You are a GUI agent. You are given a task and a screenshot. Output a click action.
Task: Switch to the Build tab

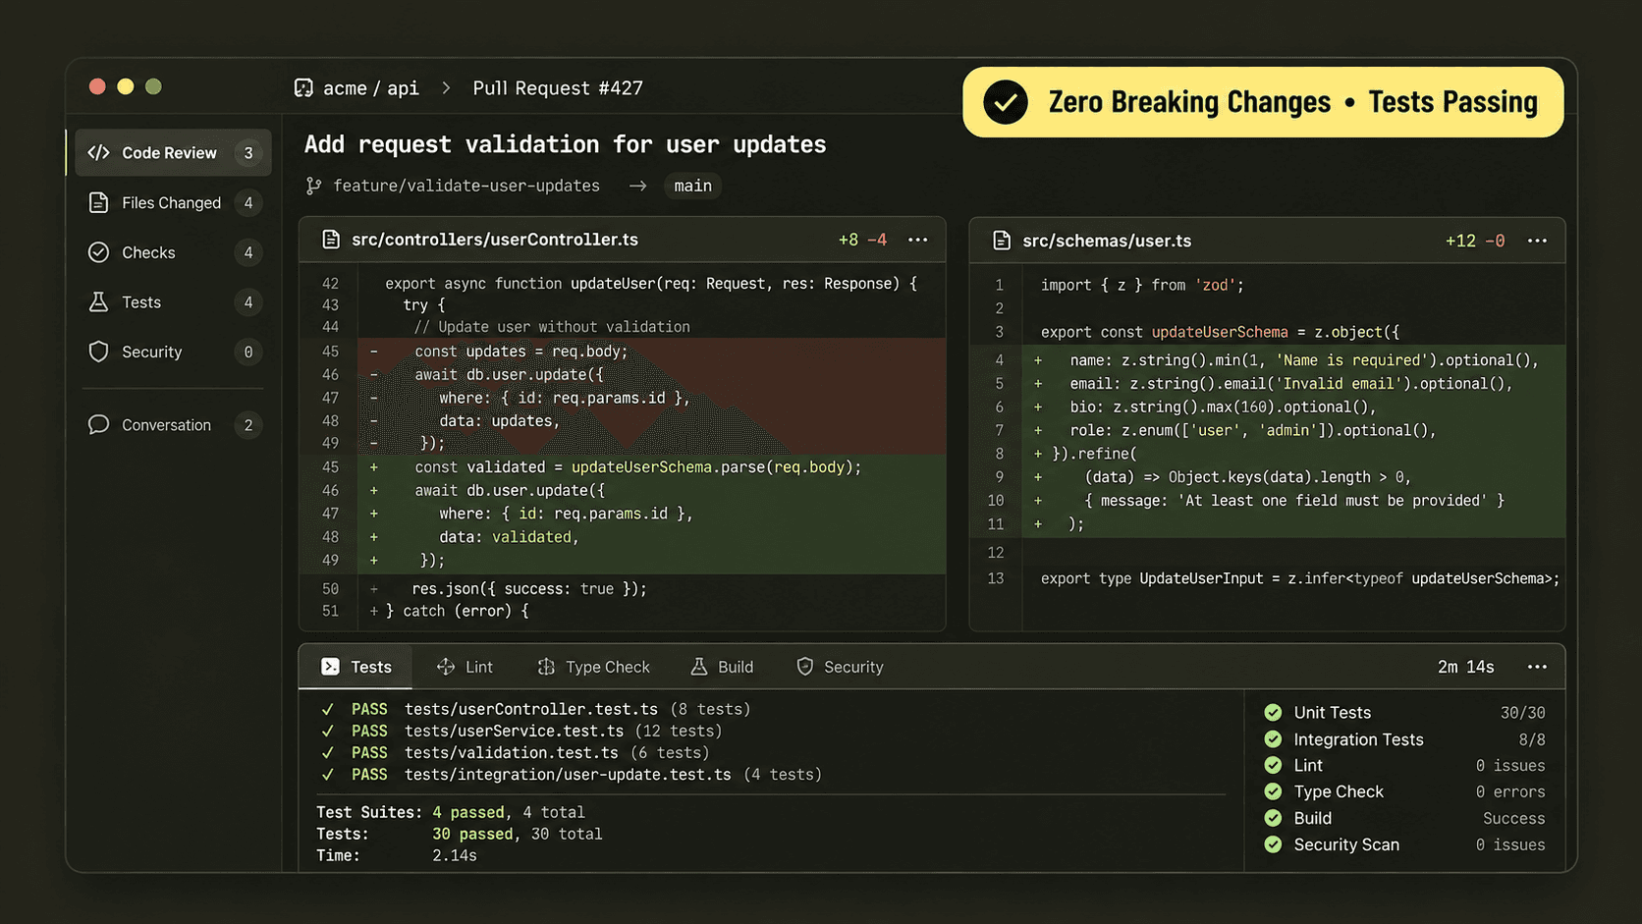722,667
